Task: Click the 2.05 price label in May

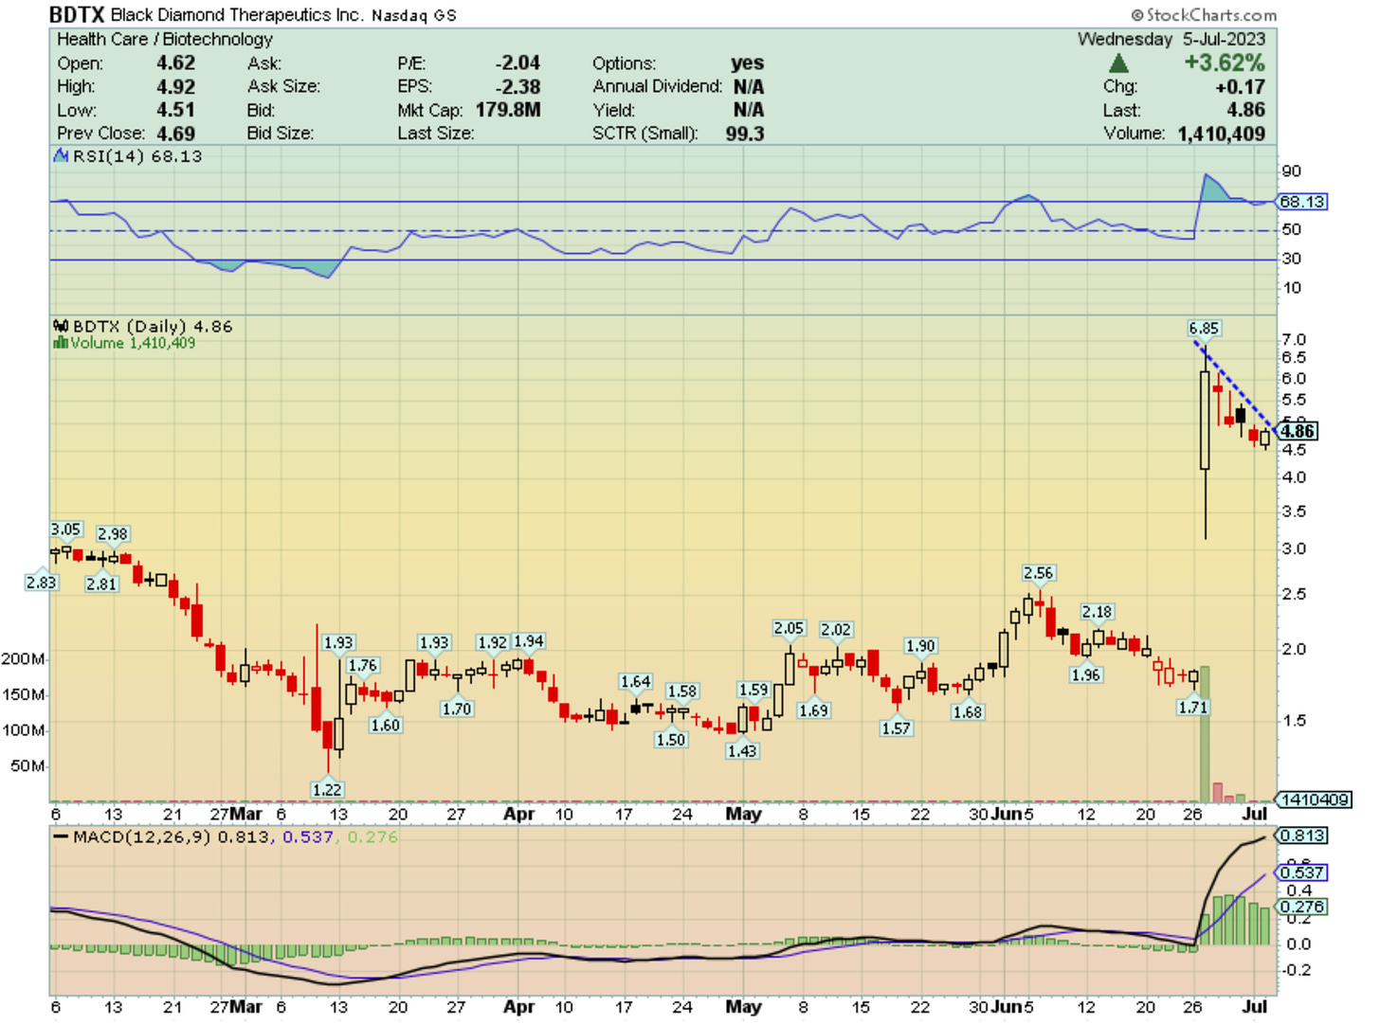Action: 789,628
